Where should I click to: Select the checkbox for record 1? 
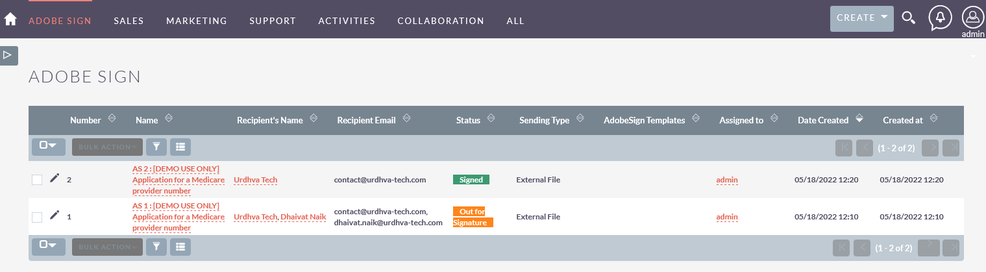[37, 217]
